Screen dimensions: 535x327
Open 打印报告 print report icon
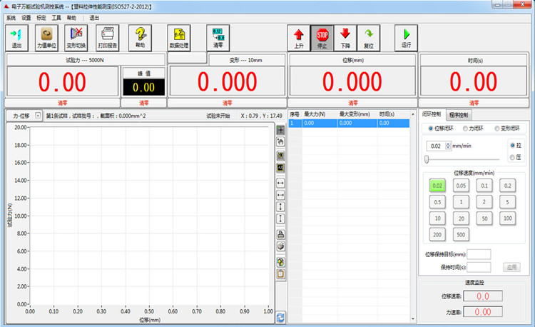pyautogui.click(x=108, y=38)
